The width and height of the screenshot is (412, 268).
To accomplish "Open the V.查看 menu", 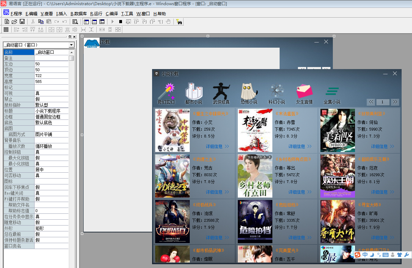I will pos(47,14).
